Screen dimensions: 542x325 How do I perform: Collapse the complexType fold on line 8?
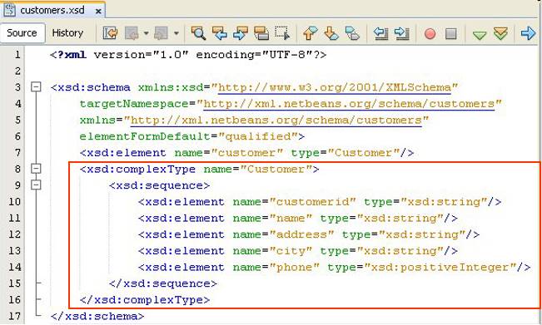pyautogui.click(x=36, y=169)
